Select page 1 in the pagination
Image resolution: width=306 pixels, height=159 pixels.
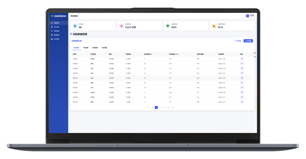(156, 108)
